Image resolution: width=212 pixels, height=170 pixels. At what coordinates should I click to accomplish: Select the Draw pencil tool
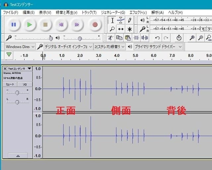[x=130, y=21]
